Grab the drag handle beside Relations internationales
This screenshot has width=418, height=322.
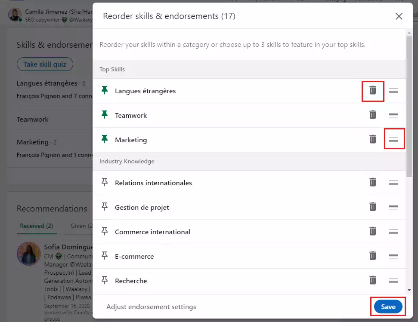393,182
